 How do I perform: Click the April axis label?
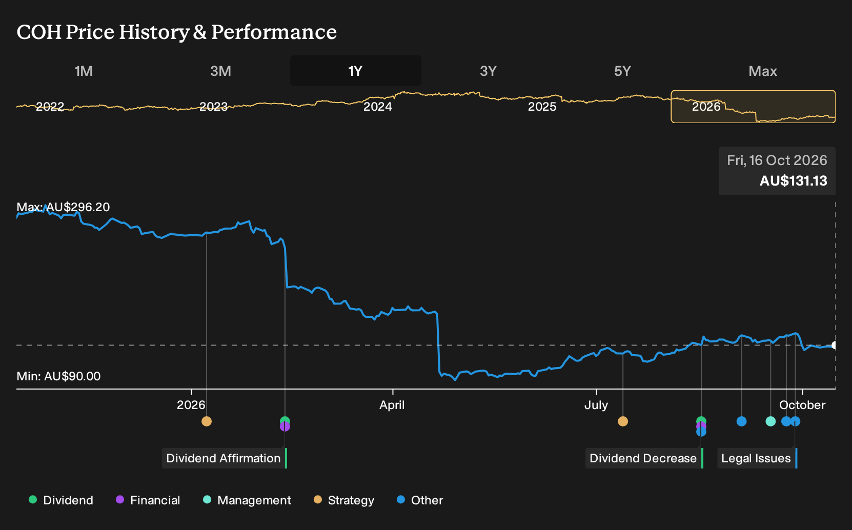pyautogui.click(x=392, y=405)
